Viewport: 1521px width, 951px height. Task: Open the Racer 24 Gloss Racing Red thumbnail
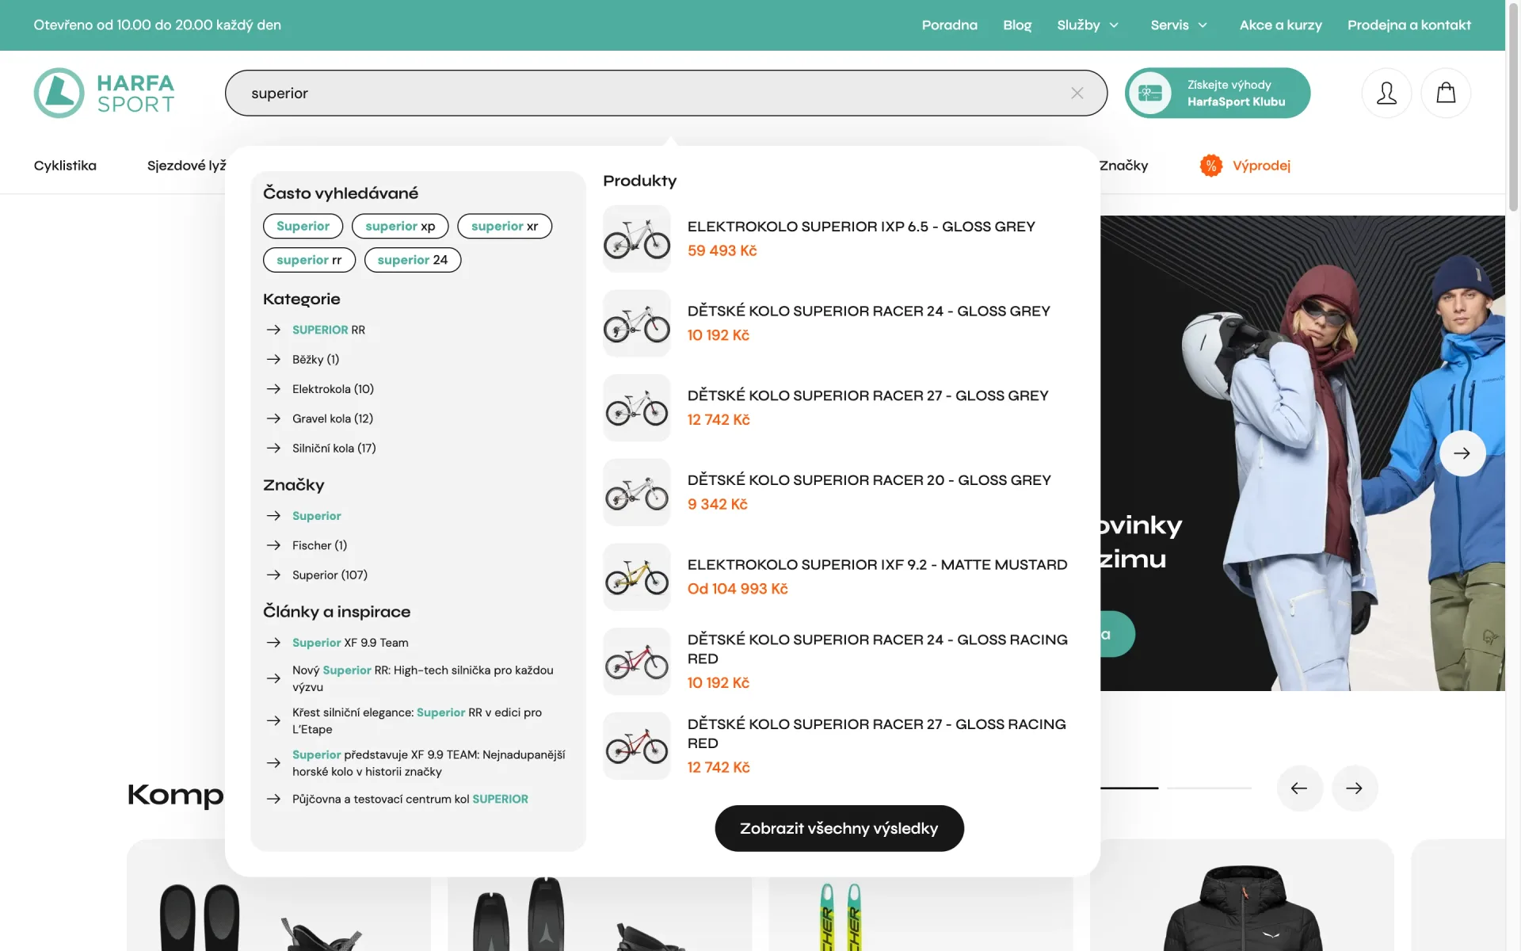637,662
